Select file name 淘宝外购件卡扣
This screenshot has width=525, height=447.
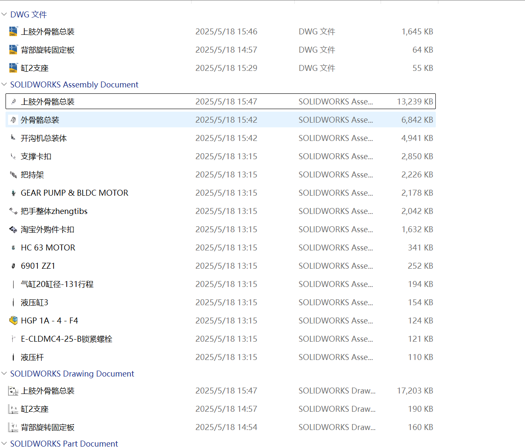pos(48,229)
